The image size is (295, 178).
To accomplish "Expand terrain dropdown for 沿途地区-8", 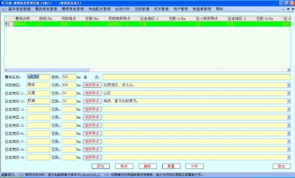I will pyautogui.click(x=289, y=149).
